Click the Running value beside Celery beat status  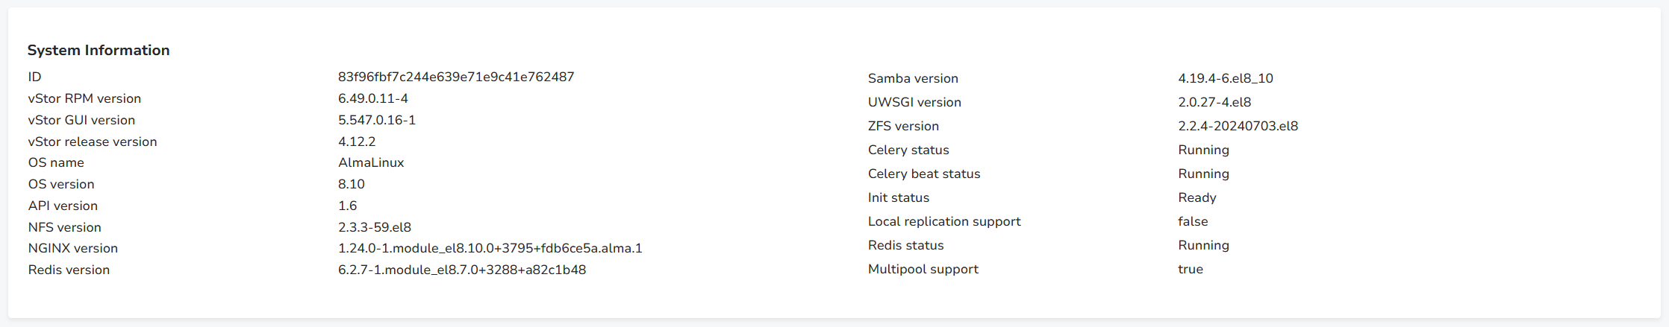(x=1203, y=174)
